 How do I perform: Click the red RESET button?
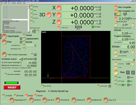coord(12,87)
